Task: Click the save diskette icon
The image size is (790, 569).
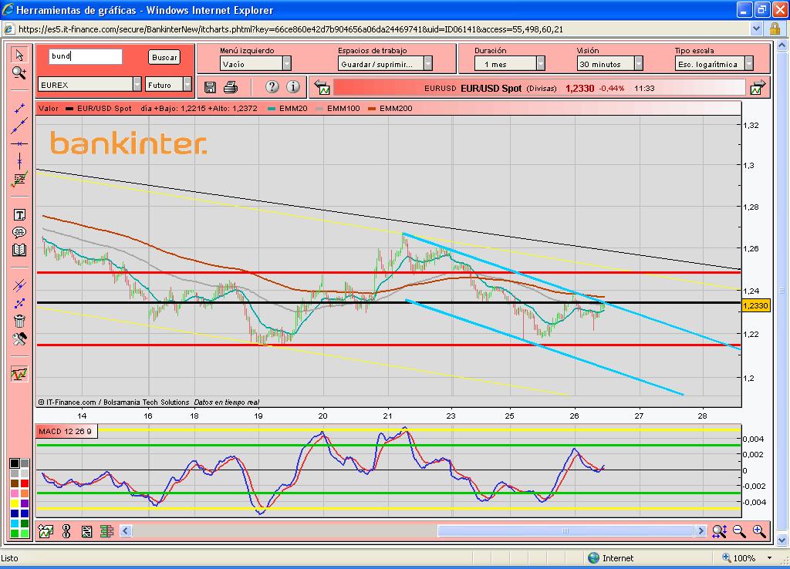Action: [210, 86]
